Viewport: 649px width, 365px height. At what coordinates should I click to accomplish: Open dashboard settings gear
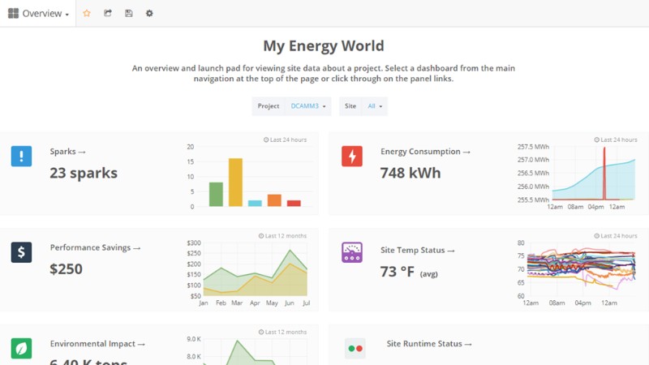click(x=149, y=13)
